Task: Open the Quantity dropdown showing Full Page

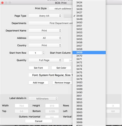Action: [x=45, y=60]
